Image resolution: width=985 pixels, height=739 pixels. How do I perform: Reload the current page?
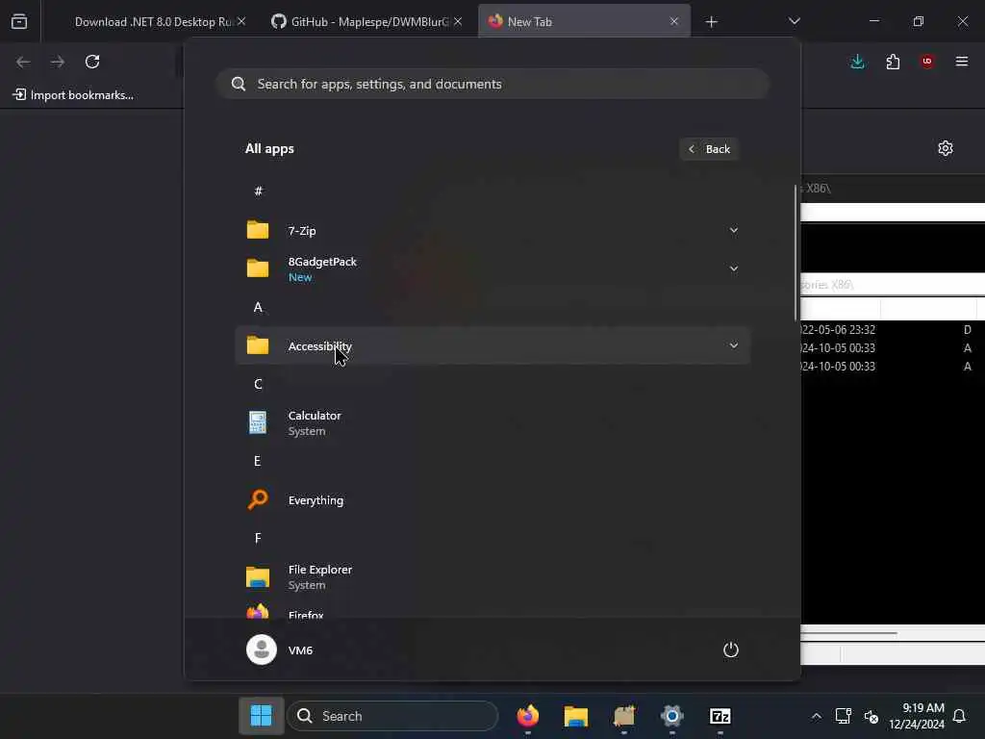(92, 62)
